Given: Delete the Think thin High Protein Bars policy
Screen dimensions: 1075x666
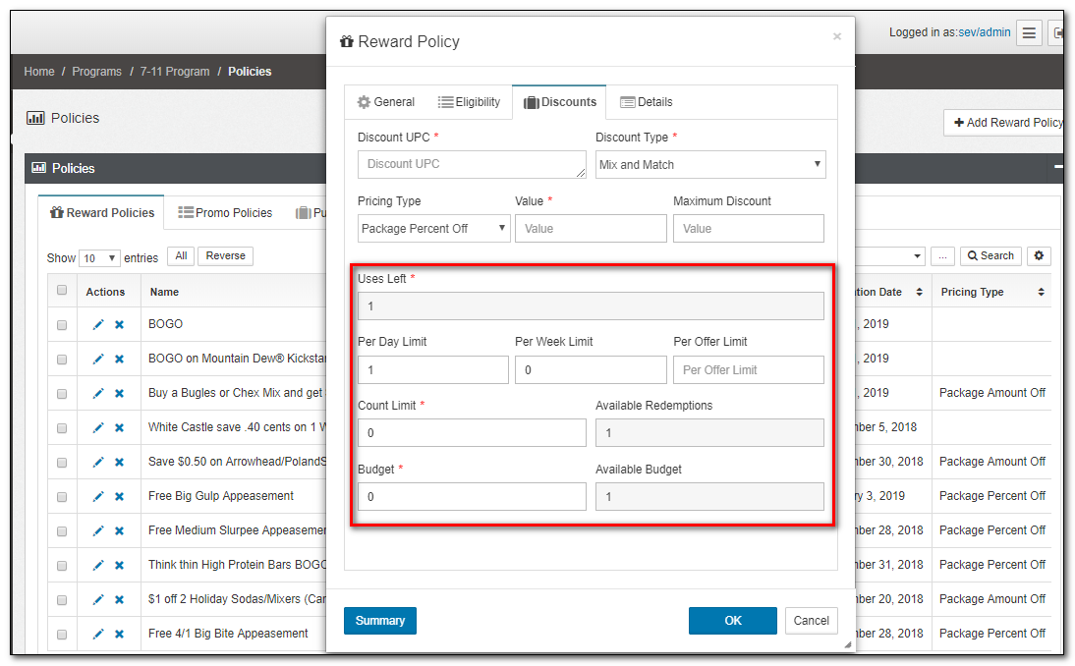Looking at the screenshot, I should pos(119,565).
